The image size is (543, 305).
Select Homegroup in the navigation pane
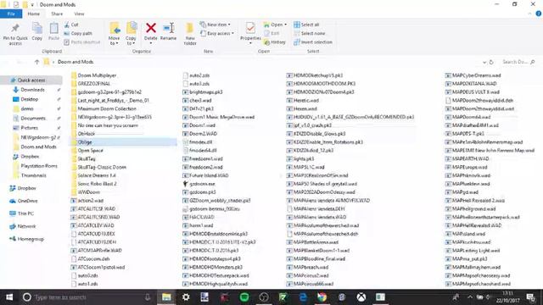[x=31, y=239]
